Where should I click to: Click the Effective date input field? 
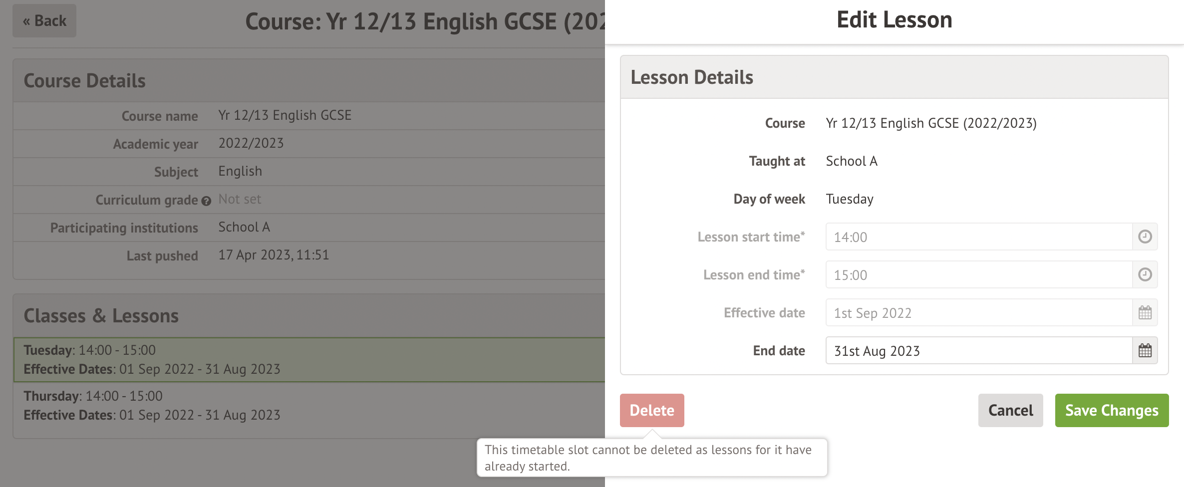click(x=978, y=313)
